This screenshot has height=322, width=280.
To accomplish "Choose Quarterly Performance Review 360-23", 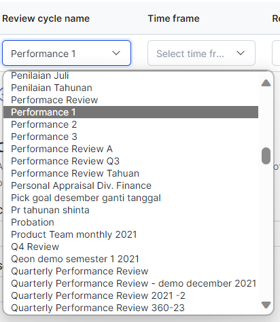I will (x=130, y=308).
